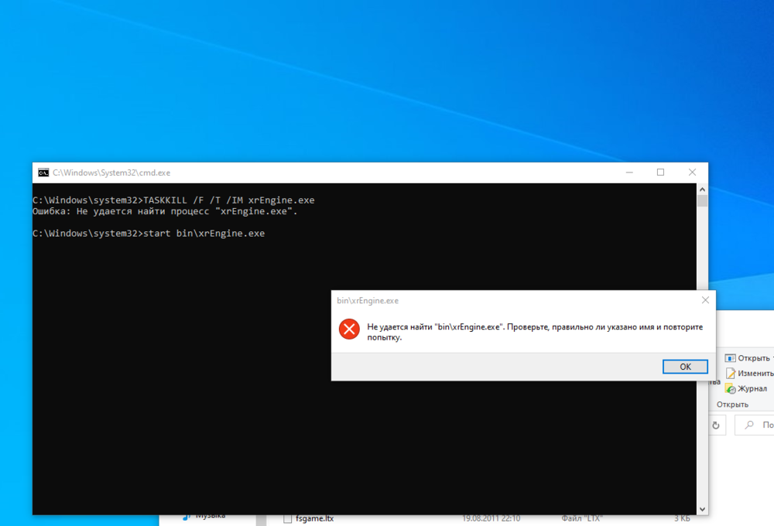Click Изменить in the Explorer ribbon

tap(749, 373)
